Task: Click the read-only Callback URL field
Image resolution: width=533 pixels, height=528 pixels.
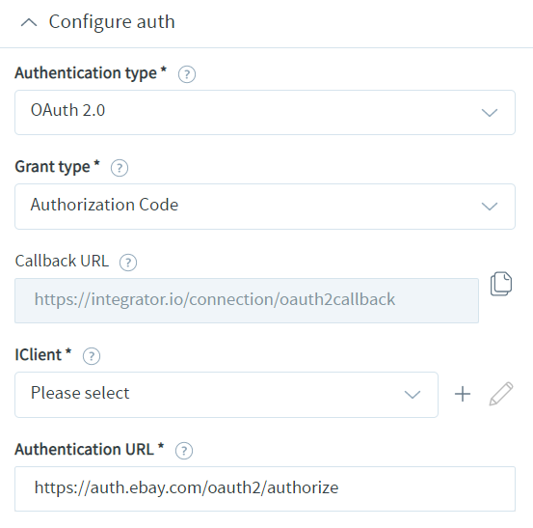Action: pyautogui.click(x=247, y=300)
